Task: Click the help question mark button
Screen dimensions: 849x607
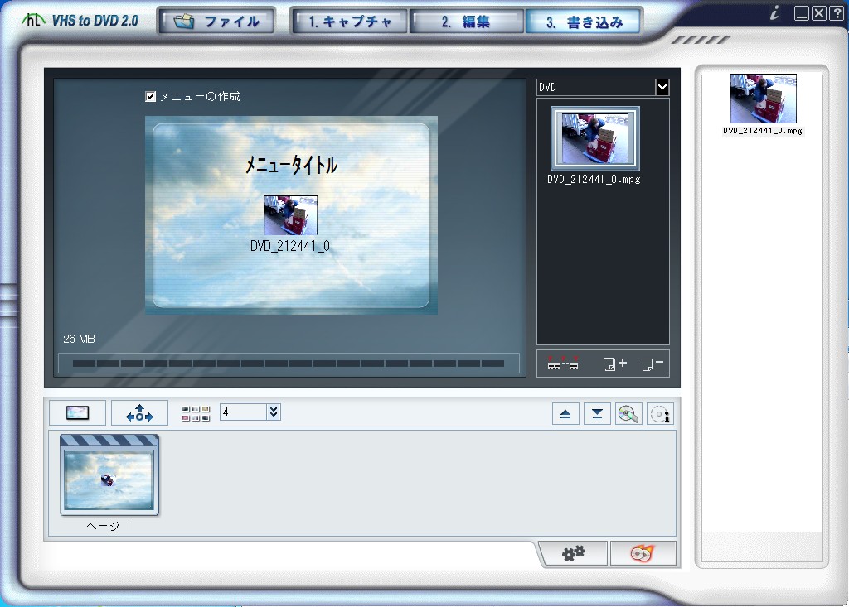Action: point(836,13)
